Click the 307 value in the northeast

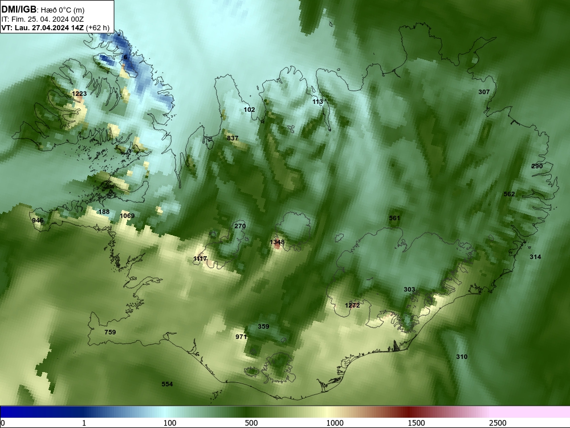(484, 92)
